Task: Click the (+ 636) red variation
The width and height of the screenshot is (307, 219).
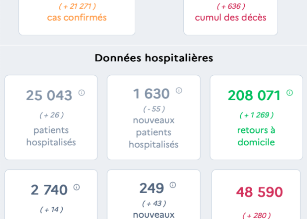Action: click(231, 7)
